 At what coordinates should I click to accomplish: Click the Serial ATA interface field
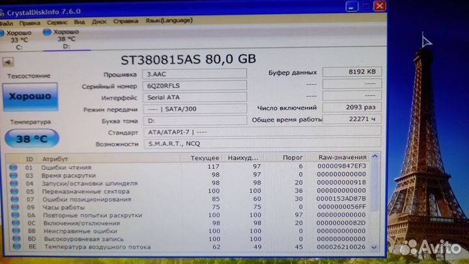tap(194, 97)
